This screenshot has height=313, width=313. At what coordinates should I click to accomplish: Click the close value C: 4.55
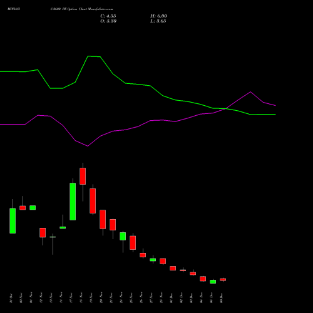pos(108,16)
